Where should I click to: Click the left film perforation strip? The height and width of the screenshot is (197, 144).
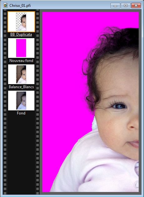coord(5,102)
